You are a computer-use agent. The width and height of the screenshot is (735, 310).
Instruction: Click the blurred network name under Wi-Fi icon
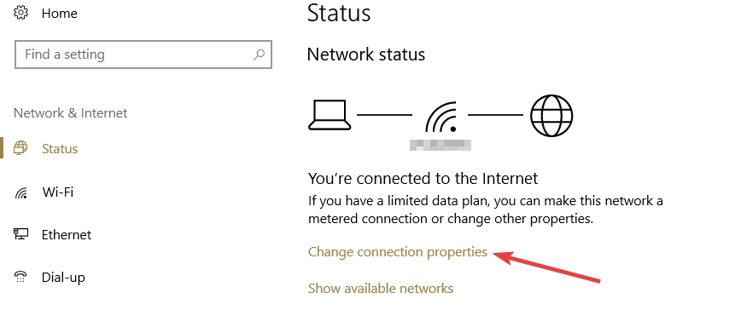440,145
